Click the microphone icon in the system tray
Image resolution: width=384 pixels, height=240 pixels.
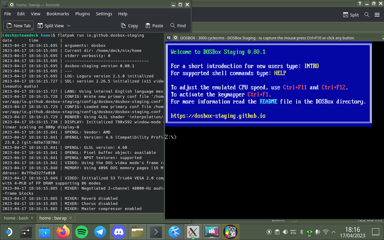coord(317,232)
